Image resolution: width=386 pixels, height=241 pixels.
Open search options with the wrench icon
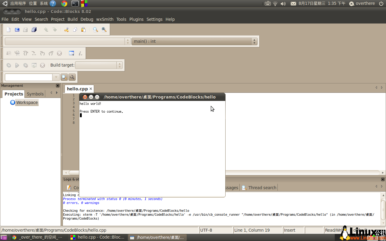pyautogui.click(x=72, y=77)
